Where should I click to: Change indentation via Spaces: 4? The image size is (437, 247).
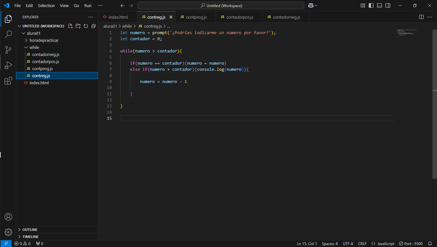[330, 243]
